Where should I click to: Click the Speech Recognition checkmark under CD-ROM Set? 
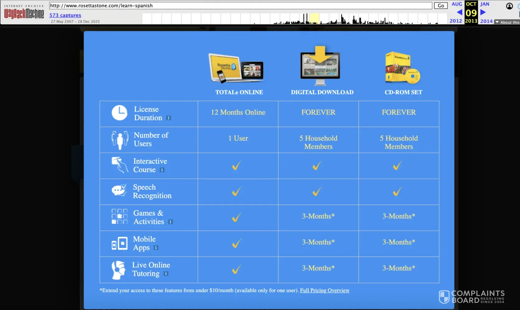coord(397,192)
